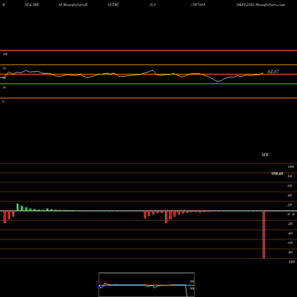The image size is (297, 297).
Task: Click the SI & MR header text
Action: pos(31,5)
